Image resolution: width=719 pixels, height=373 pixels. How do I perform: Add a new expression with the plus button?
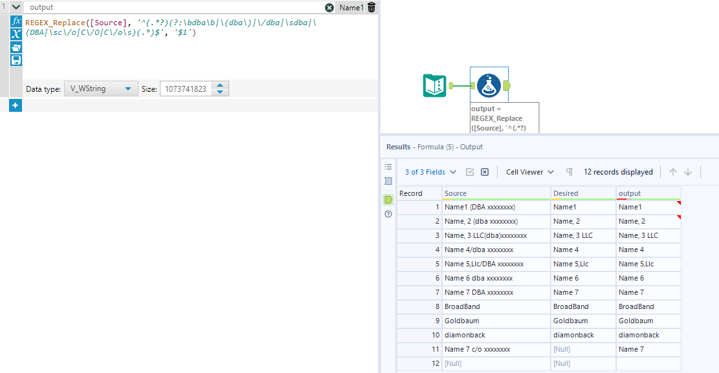pos(15,105)
